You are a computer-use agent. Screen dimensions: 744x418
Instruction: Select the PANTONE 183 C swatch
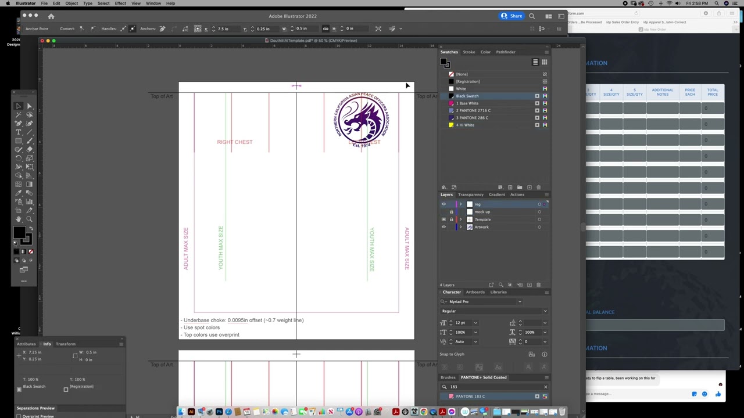(x=495, y=397)
